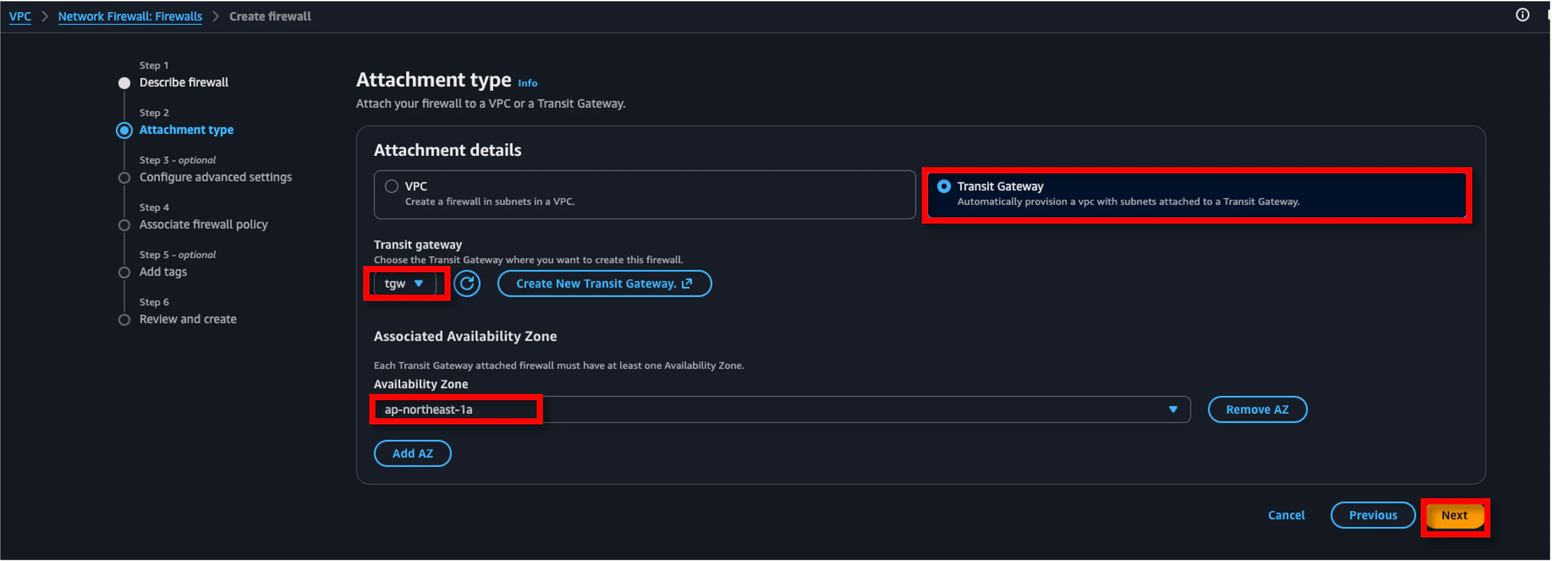Screen dimensions: 1552x561
Task: Open the Attachment type step
Action: click(x=186, y=130)
